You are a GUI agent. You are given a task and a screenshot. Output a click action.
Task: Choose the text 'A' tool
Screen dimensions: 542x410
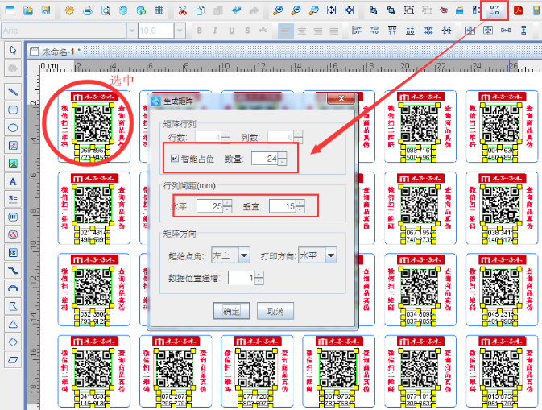[13, 181]
